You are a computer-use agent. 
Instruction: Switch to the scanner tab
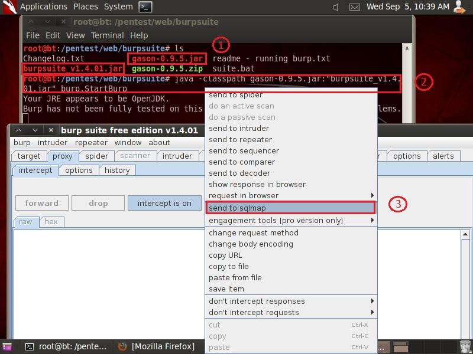[x=135, y=156]
